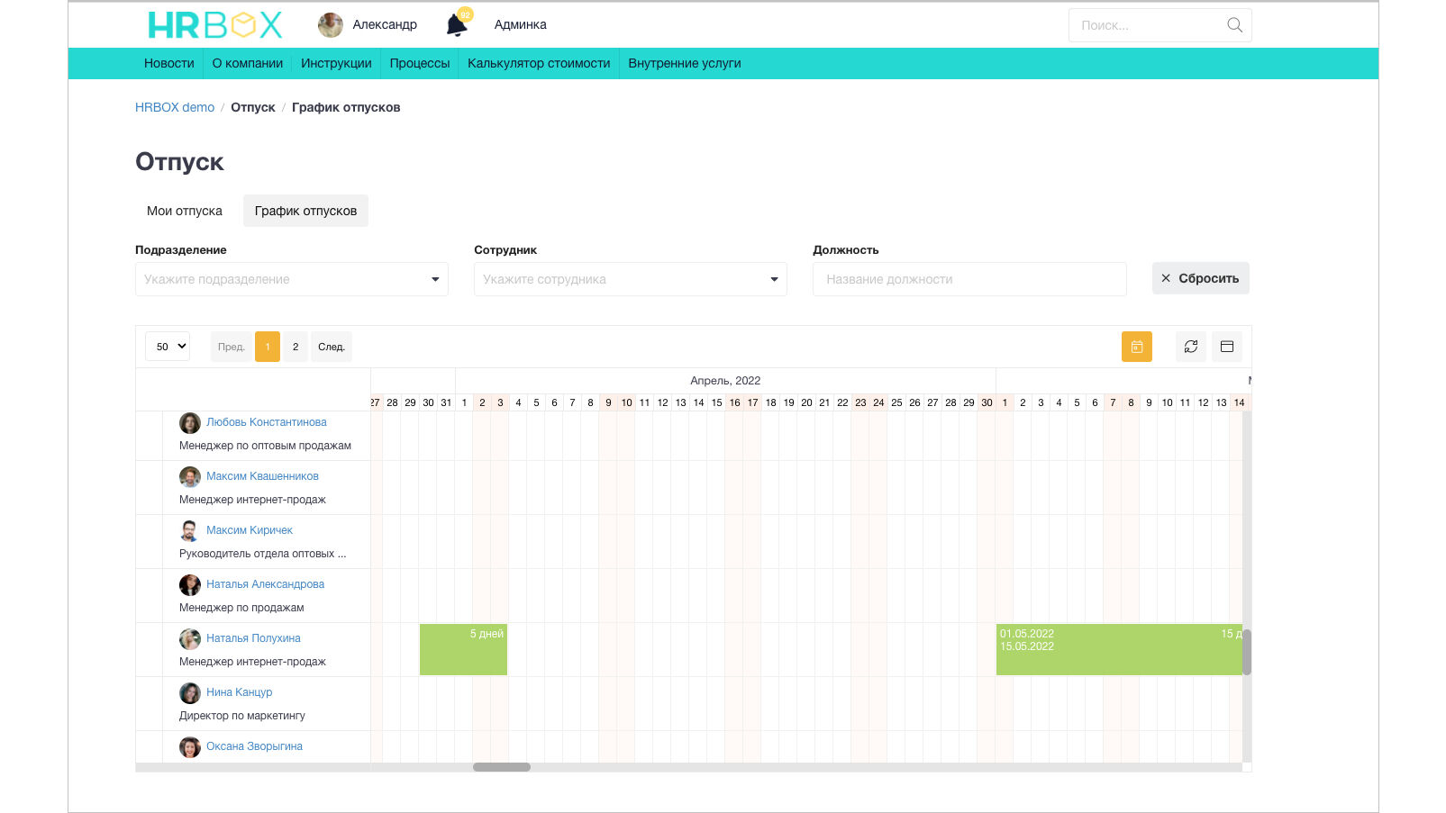Screen dimensions: 1446x813
Task: Click the search magnifier icon
Action: (1234, 25)
